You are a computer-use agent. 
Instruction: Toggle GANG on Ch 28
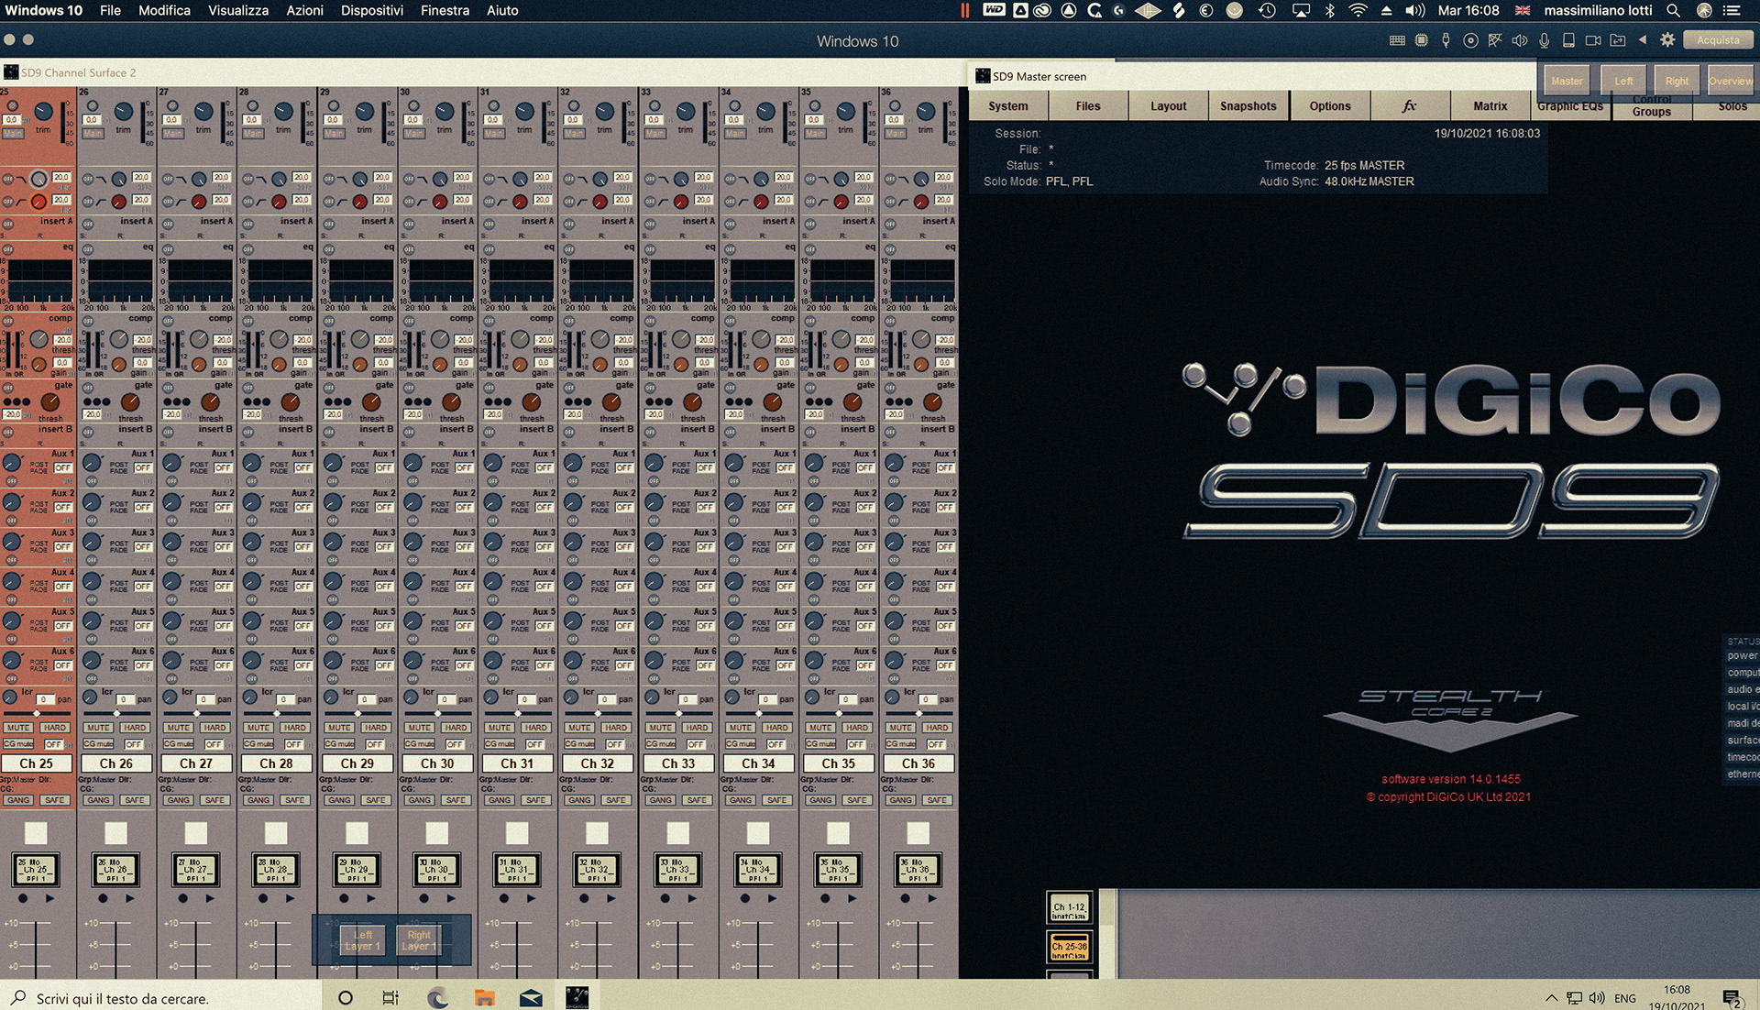point(258,800)
